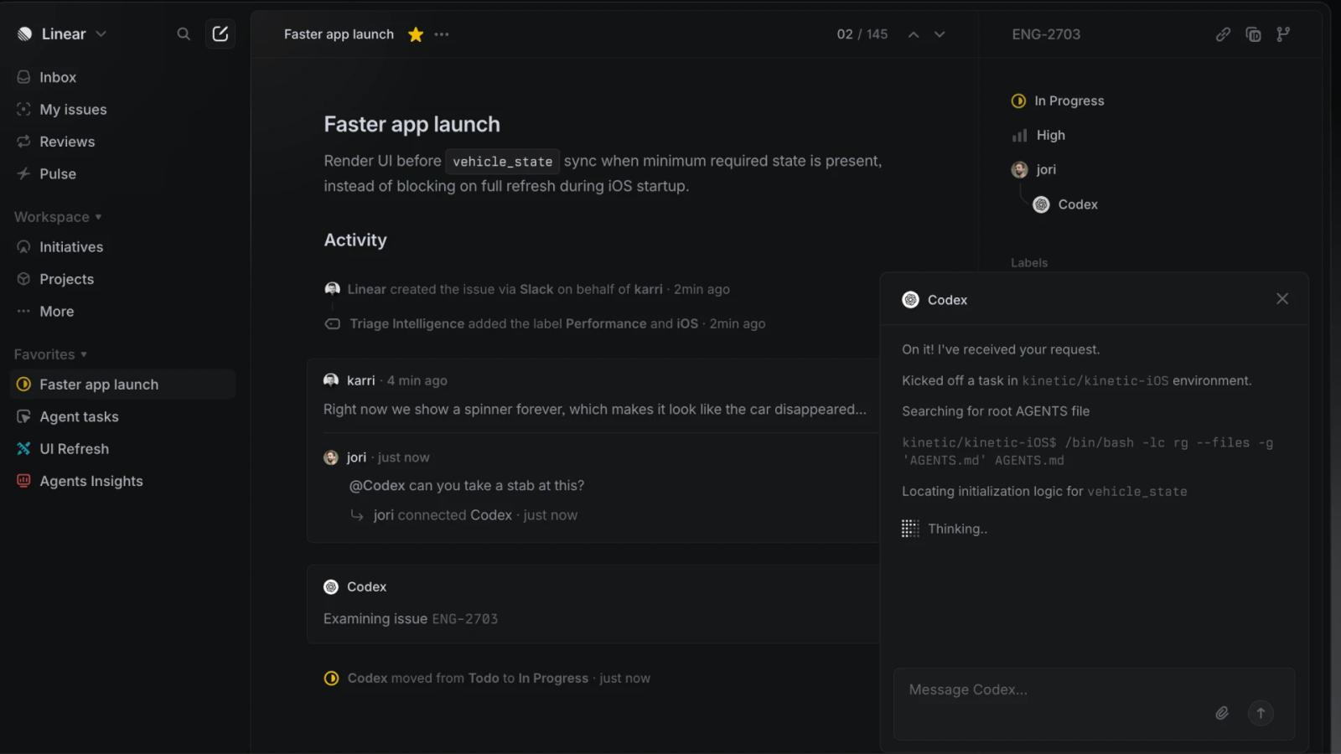Click the issue title heading Faster app launch
The height and width of the screenshot is (754, 1341).
(x=412, y=124)
